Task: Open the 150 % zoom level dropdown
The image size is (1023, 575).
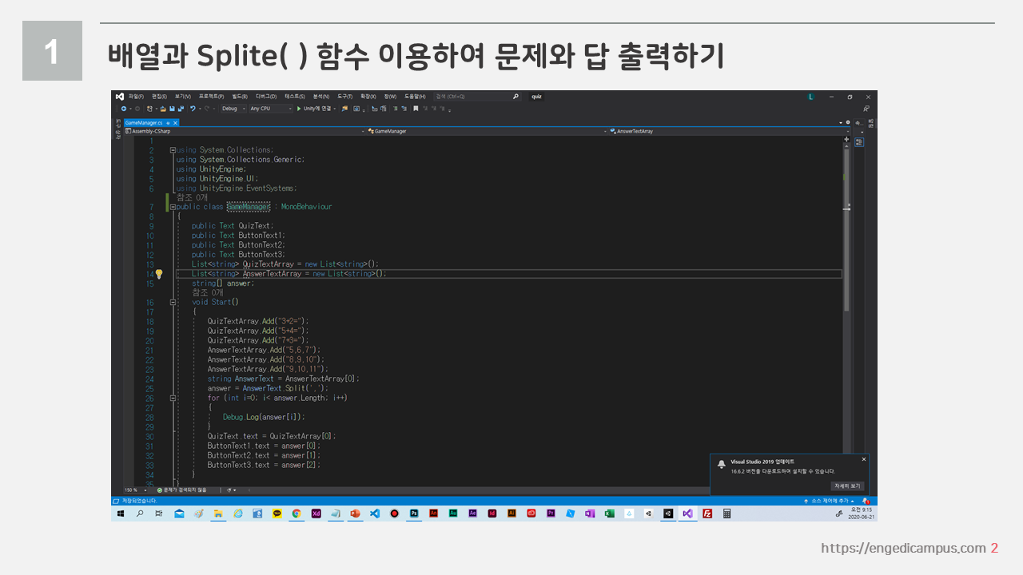Action: coord(135,490)
